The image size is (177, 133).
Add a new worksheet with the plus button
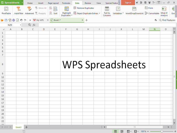click(27, 127)
